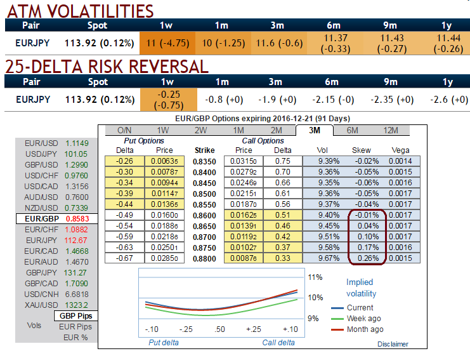Select the GBP/JPY pair row
This screenshot has width=470, height=351.
56,273
